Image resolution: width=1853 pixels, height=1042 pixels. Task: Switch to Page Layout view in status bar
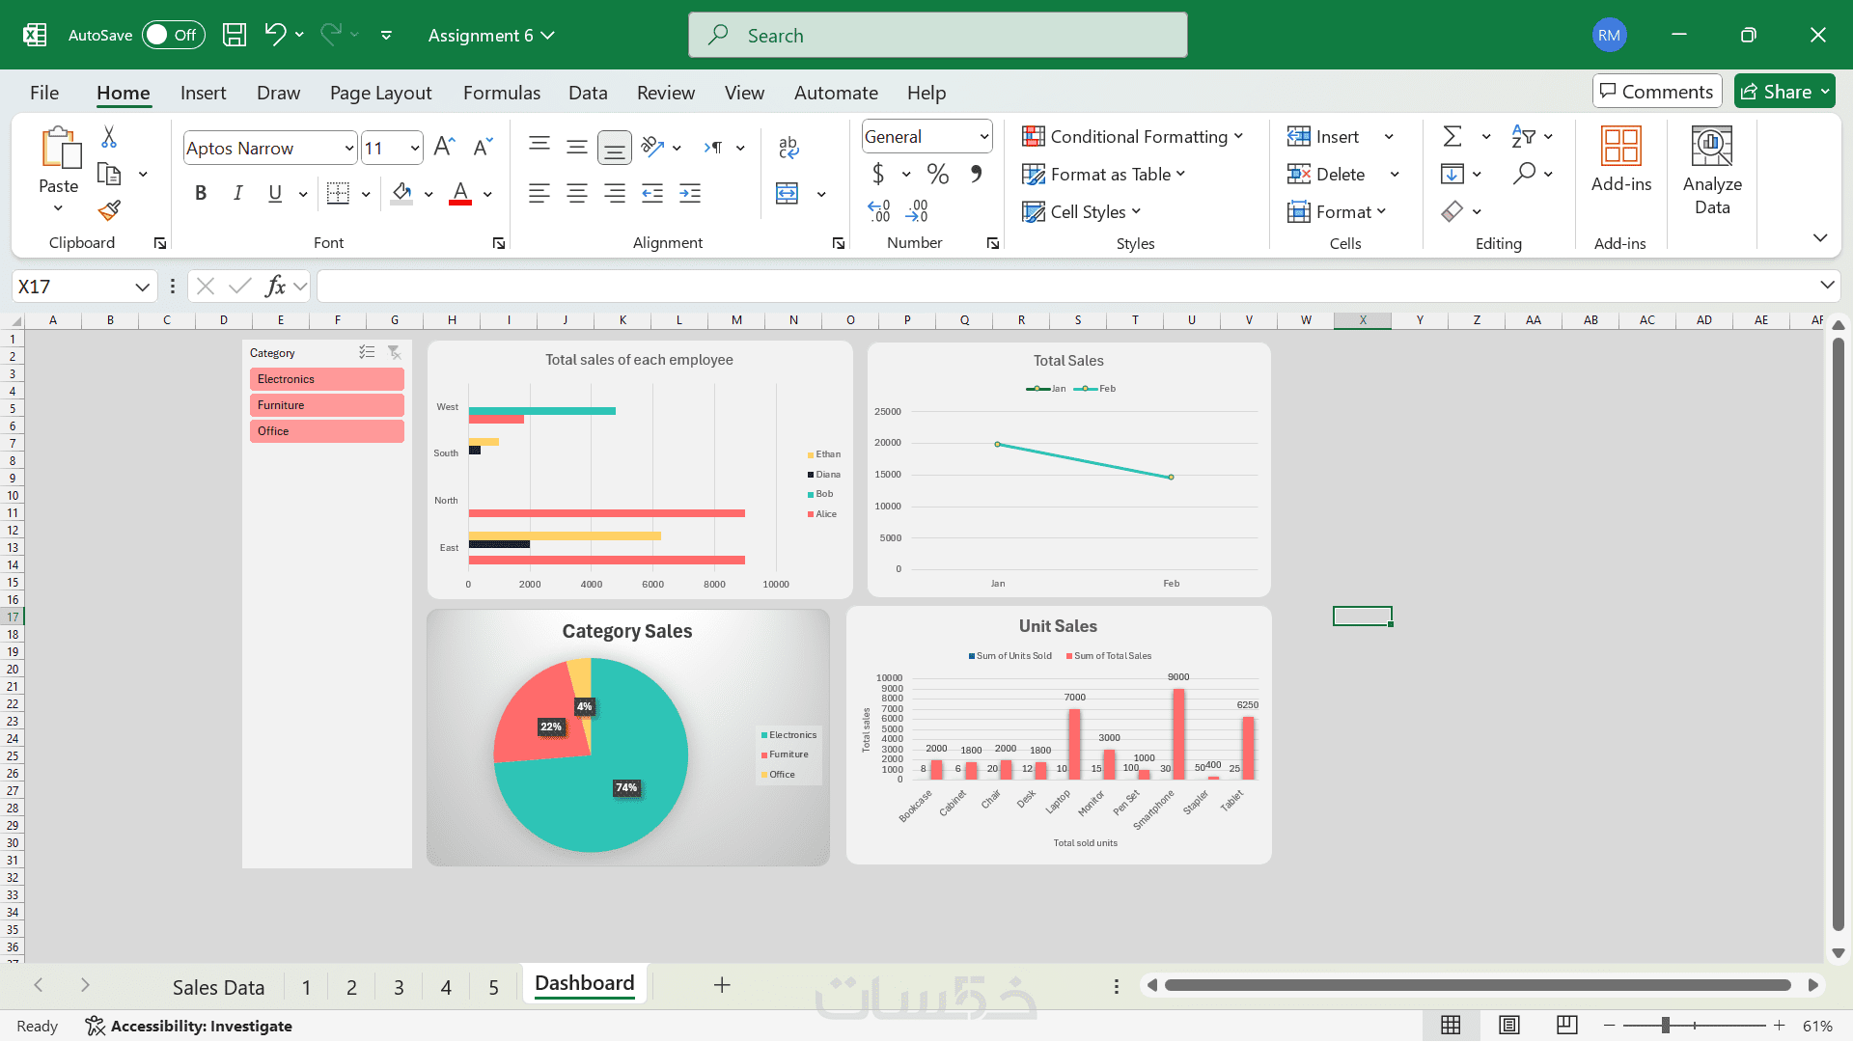1509,1025
